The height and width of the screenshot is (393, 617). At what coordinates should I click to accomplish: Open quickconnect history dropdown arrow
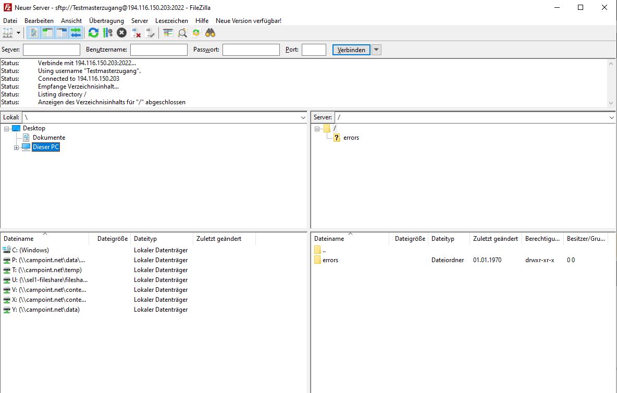[377, 50]
